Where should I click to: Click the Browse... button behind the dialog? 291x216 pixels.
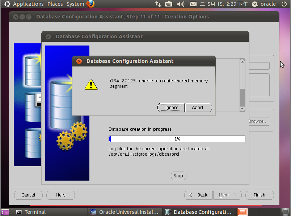pos(259,121)
